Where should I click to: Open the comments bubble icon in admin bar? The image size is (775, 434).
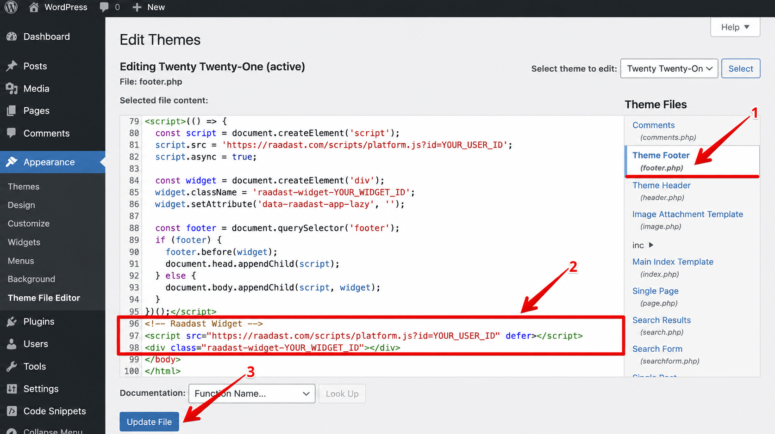point(104,7)
